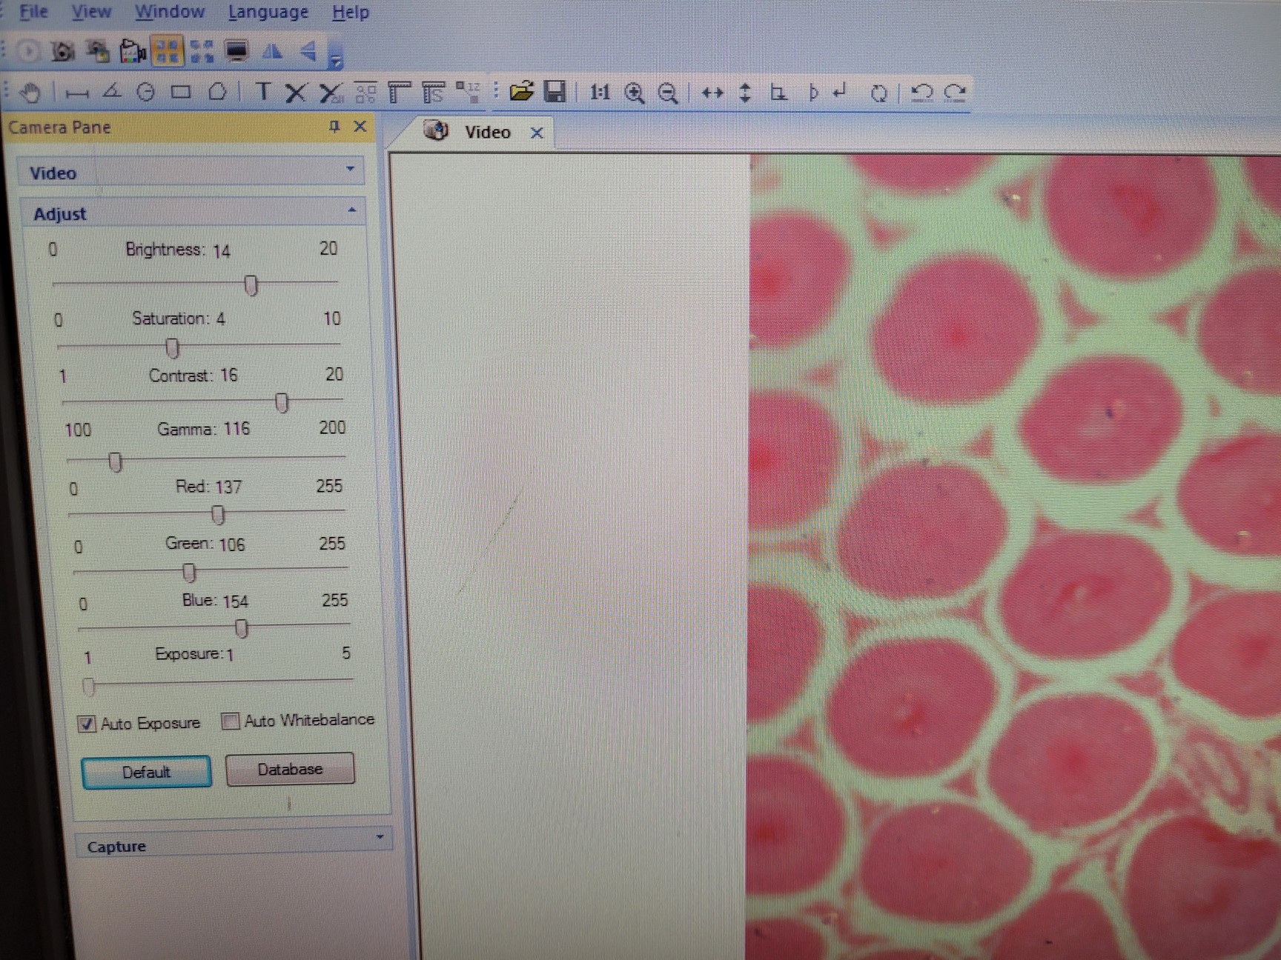
Task: Click the Contrast slider handle
Action: (282, 403)
